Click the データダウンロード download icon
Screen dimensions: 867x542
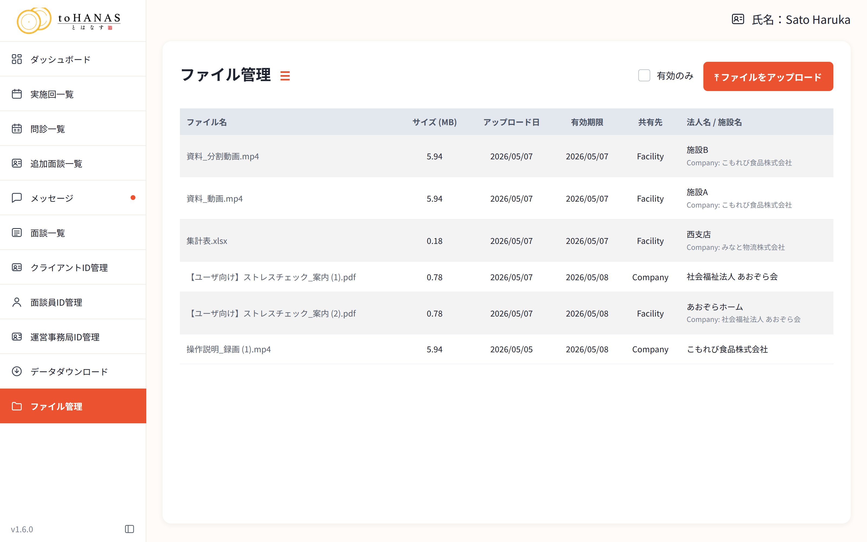17,371
